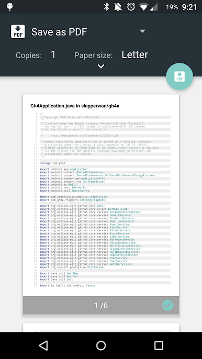Tap the alarm clock status icon
Screen dimensions: 202x359
click(131, 7)
